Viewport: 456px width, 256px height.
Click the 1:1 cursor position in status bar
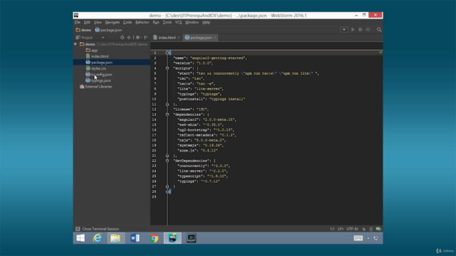click(x=332, y=229)
